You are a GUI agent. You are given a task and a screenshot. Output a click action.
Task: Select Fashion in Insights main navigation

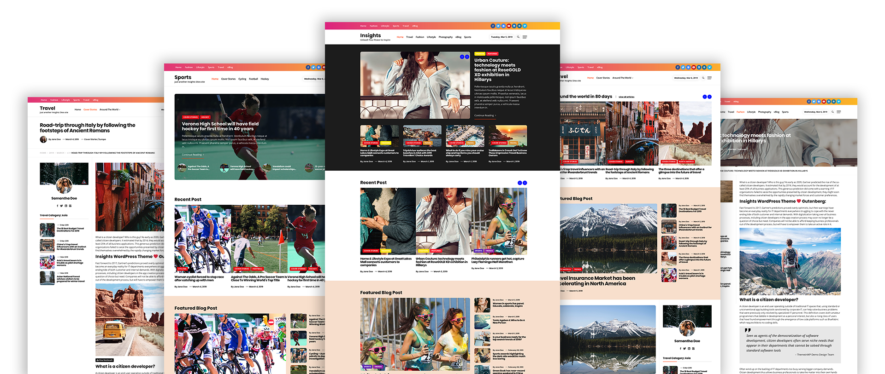point(420,37)
